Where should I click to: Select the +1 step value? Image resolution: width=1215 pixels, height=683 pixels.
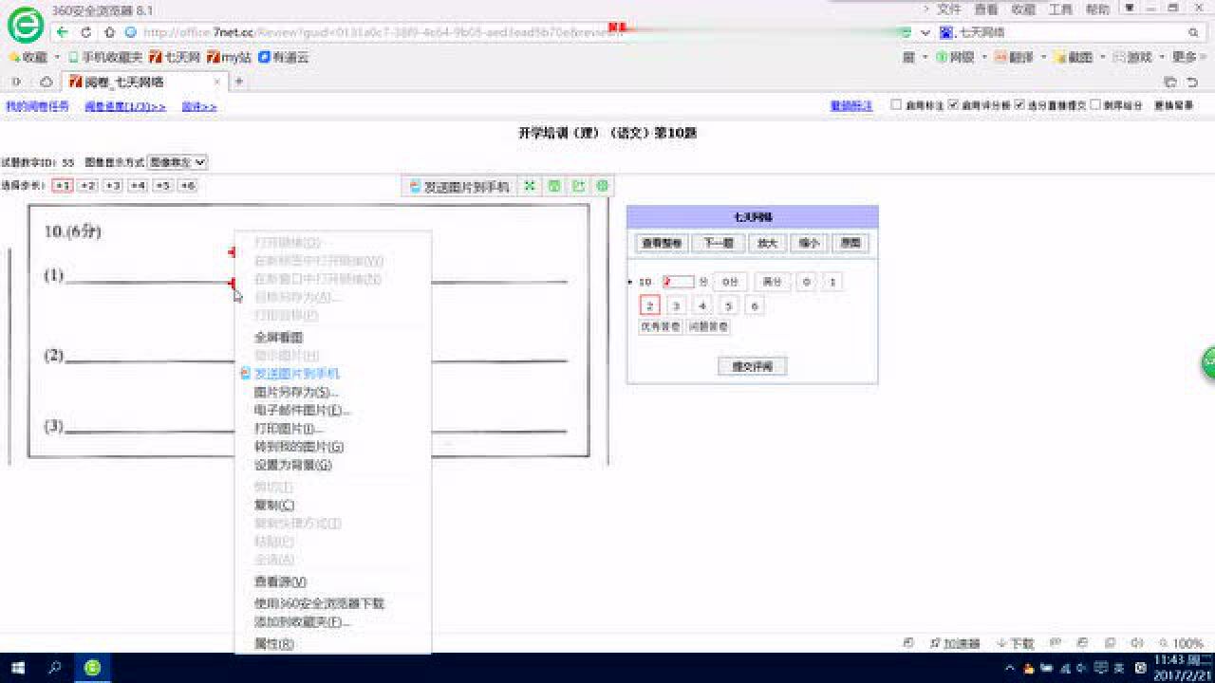[63, 186]
